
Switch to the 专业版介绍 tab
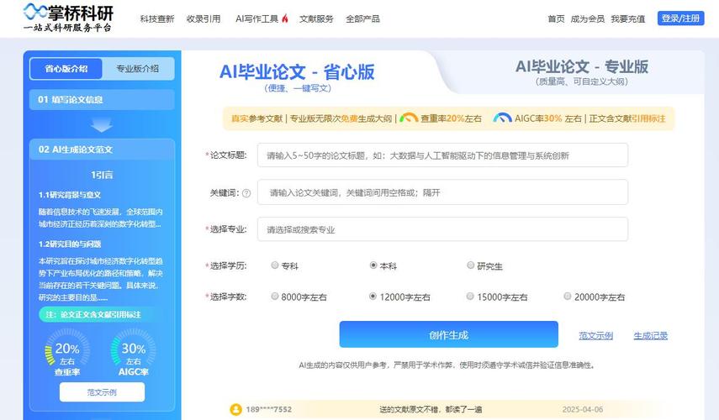pos(138,69)
